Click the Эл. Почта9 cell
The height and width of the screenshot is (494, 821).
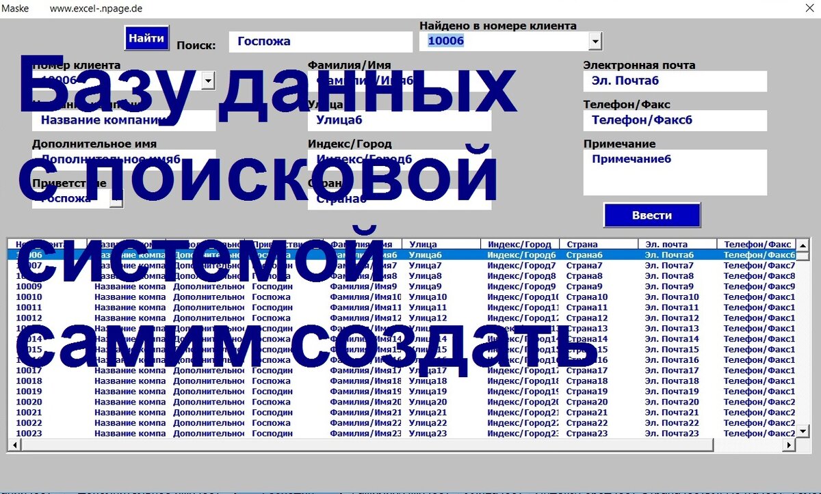(669, 286)
